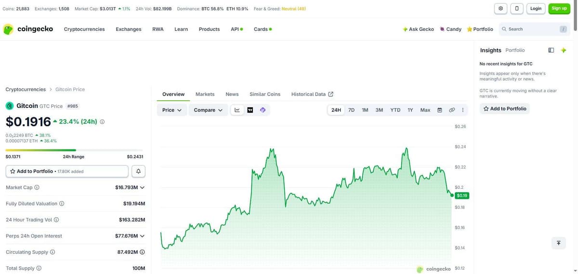The width and height of the screenshot is (578, 274).
Task: Open the calendar date range picker
Action: (439, 110)
